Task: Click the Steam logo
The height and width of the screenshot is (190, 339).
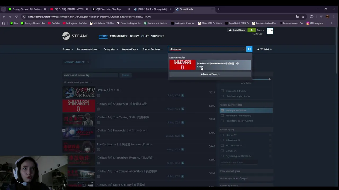Action: 75,36
